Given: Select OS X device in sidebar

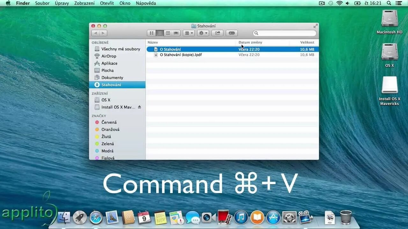Looking at the screenshot, I should (x=117, y=100).
